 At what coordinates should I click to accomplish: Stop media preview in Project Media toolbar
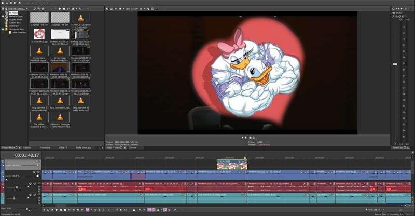click(64, 9)
